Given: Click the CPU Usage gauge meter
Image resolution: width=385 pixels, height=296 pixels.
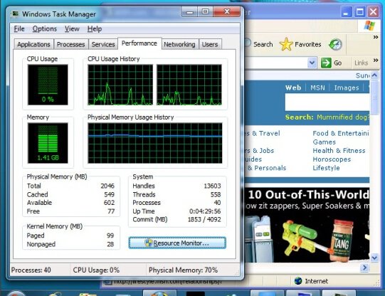Looking at the screenshot, I should click(48, 85).
